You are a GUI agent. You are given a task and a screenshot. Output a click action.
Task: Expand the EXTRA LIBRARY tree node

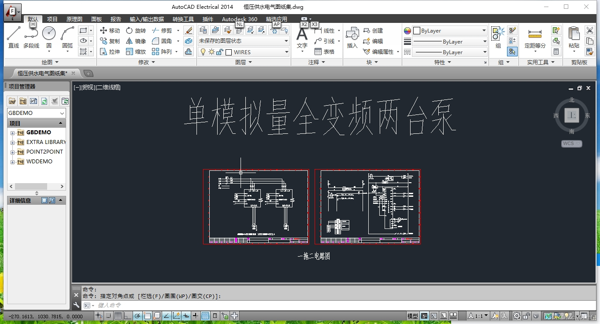tap(13, 143)
